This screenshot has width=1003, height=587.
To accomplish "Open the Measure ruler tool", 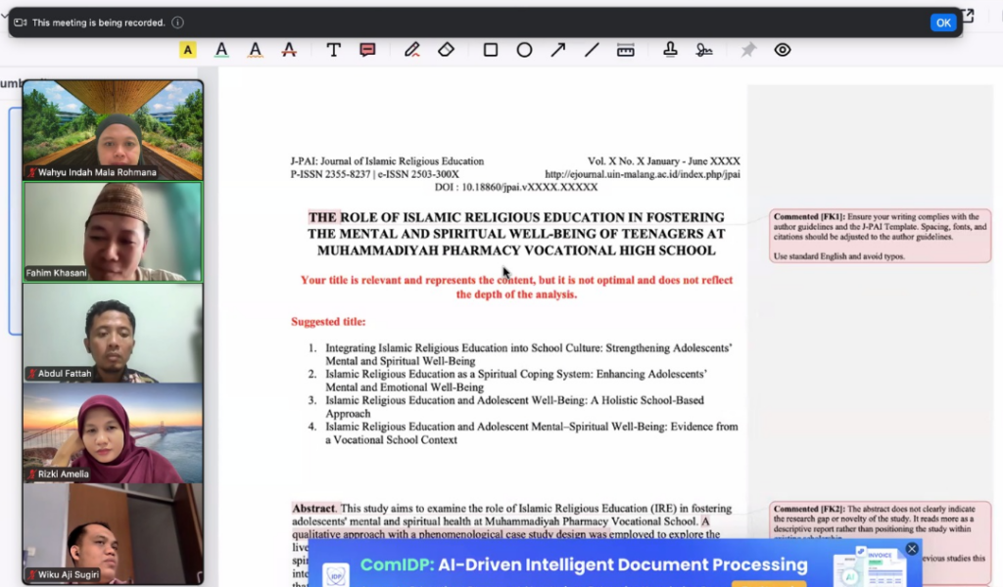I will [x=625, y=50].
